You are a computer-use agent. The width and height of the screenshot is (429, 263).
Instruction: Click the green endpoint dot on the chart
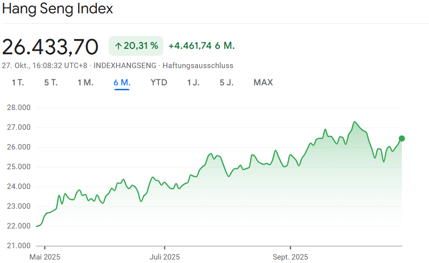point(402,138)
